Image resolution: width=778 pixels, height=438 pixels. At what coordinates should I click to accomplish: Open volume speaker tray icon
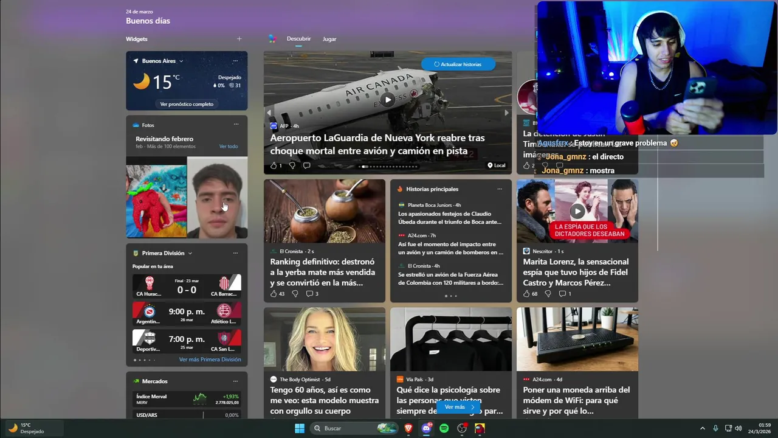click(x=738, y=428)
